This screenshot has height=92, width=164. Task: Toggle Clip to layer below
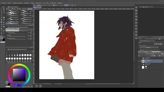coord(147,54)
